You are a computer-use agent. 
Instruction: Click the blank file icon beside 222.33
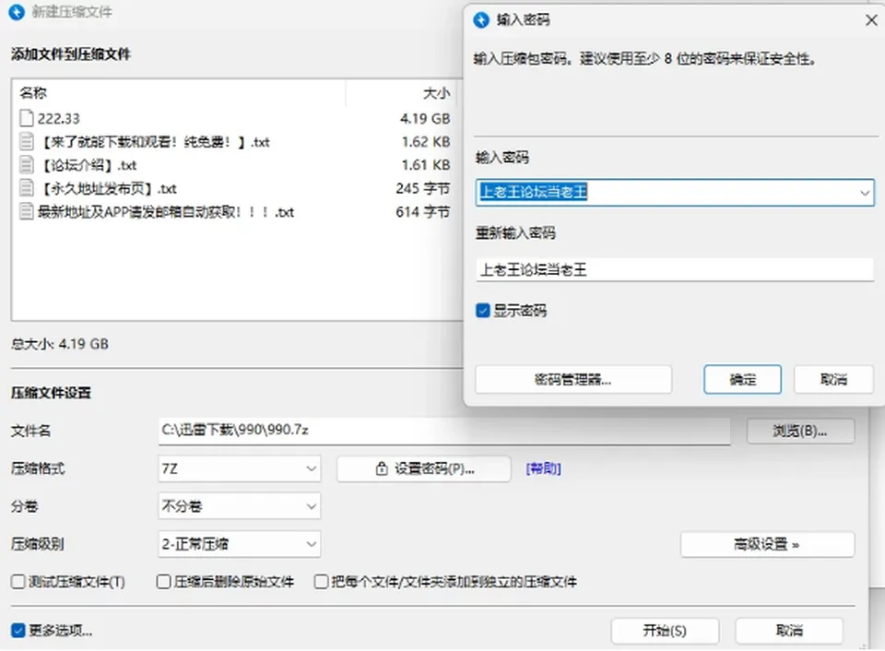(x=27, y=118)
